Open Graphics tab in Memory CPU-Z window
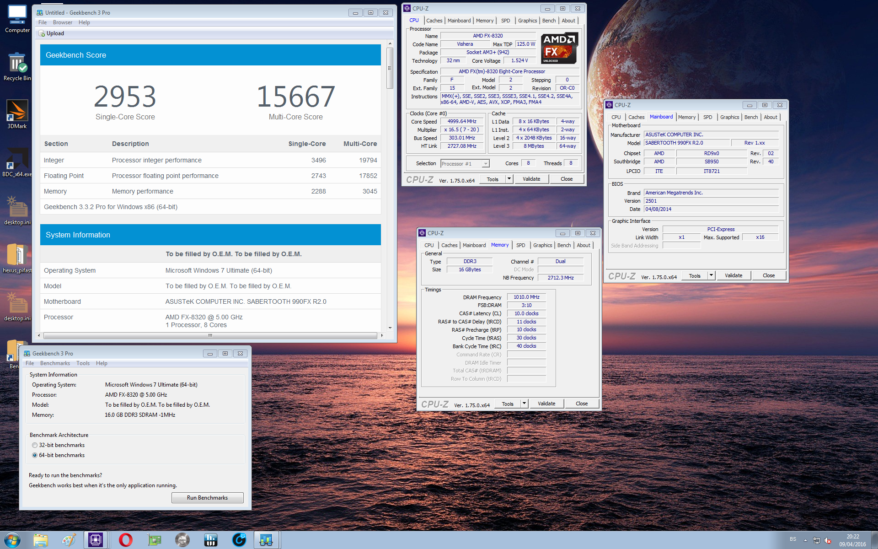Viewport: 878px width, 549px height. [542, 245]
